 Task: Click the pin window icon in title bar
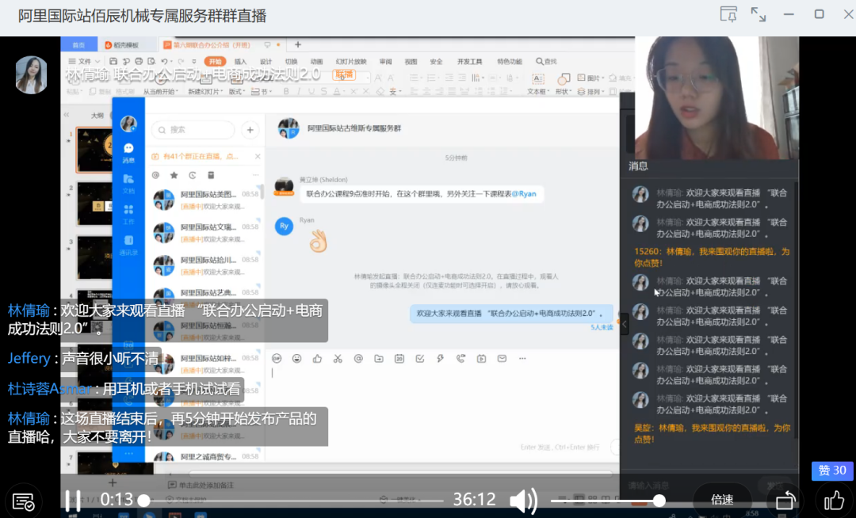point(728,15)
